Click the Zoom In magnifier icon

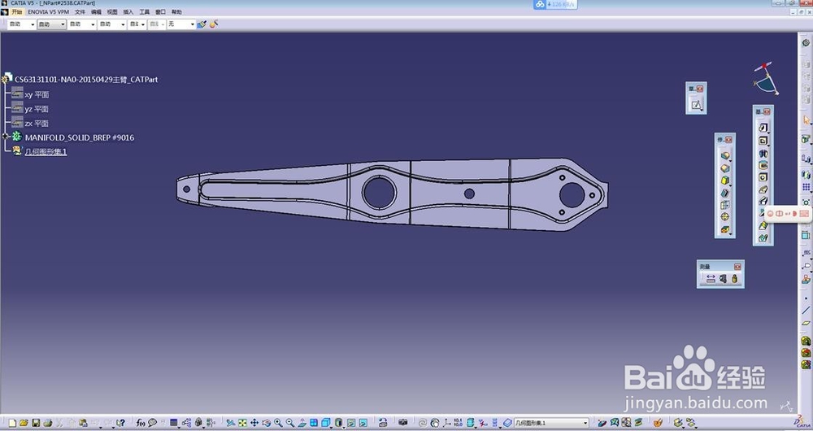coord(278,423)
